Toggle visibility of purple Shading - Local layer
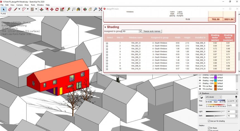The height and width of the screenshot is (131, 240). coord(200,78)
